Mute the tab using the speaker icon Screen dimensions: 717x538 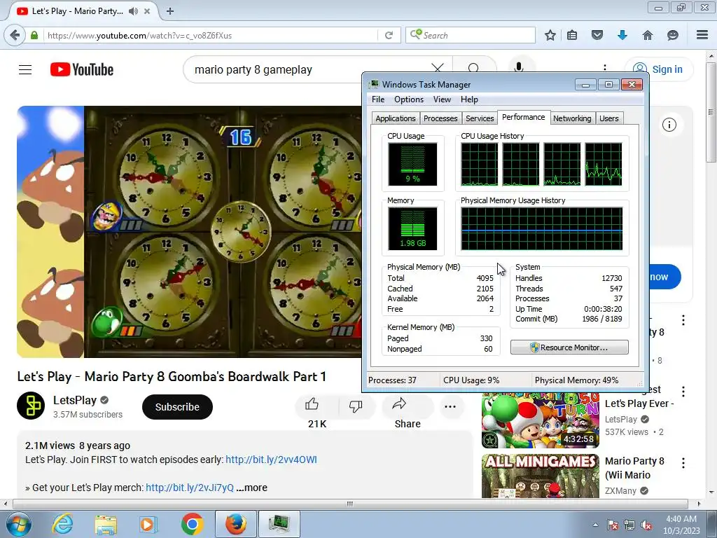(133, 11)
